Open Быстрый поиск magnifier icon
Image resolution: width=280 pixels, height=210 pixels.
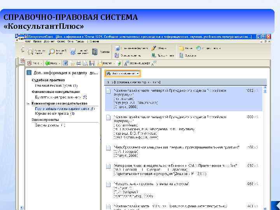click(x=52, y=52)
